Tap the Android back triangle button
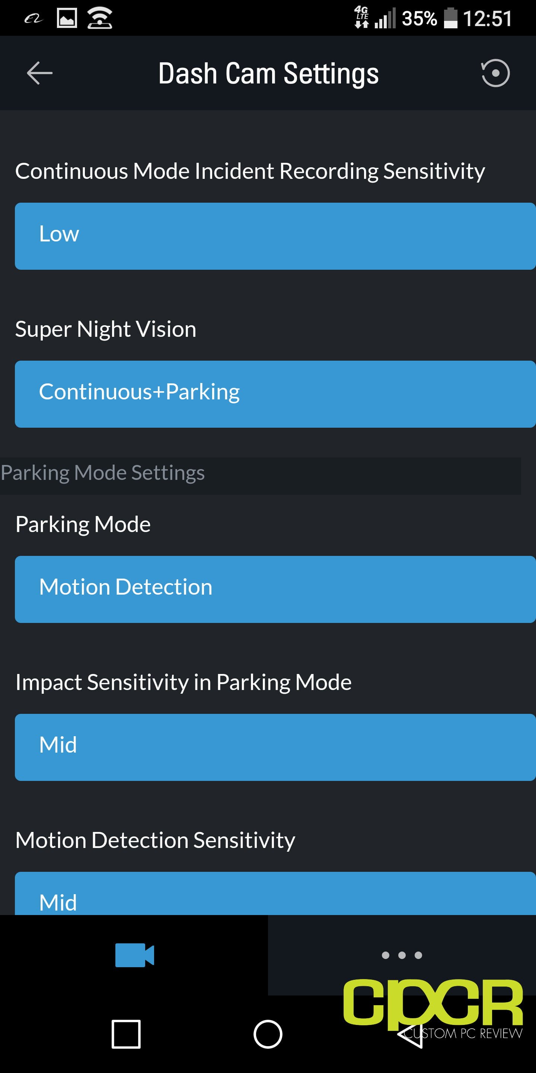The height and width of the screenshot is (1073, 536). pos(410,1034)
